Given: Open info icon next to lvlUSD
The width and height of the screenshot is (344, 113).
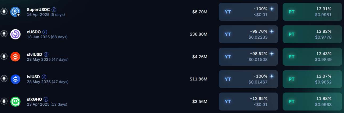Looking at the screenshot, I should [44, 77].
